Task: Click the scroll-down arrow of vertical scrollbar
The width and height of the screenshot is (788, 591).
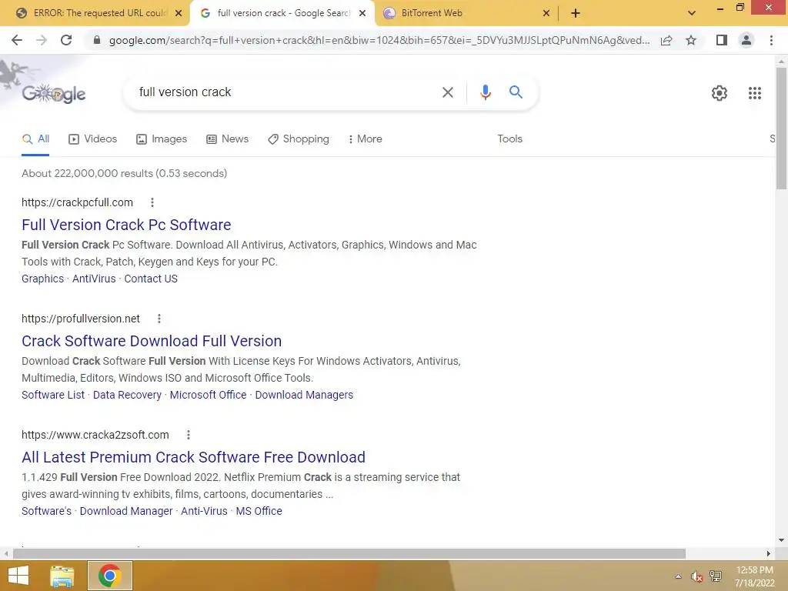Action: (781, 540)
